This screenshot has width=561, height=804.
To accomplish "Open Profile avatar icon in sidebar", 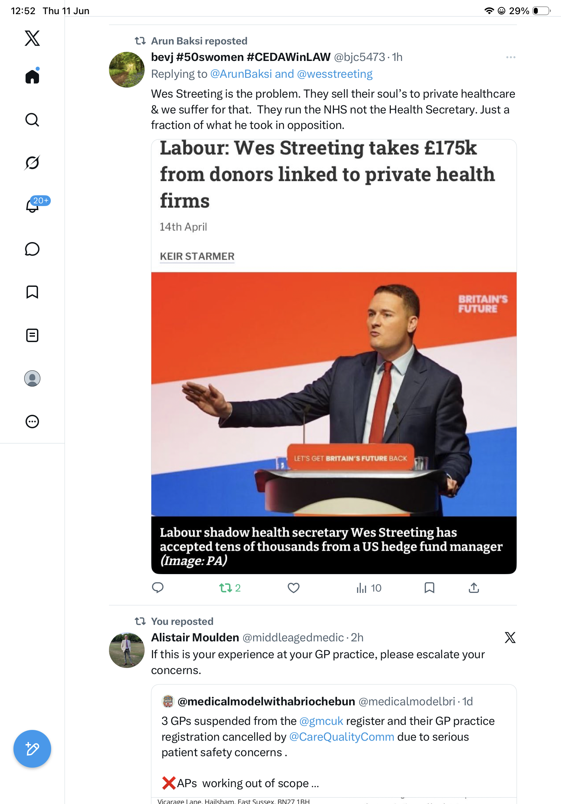I will pyautogui.click(x=32, y=378).
